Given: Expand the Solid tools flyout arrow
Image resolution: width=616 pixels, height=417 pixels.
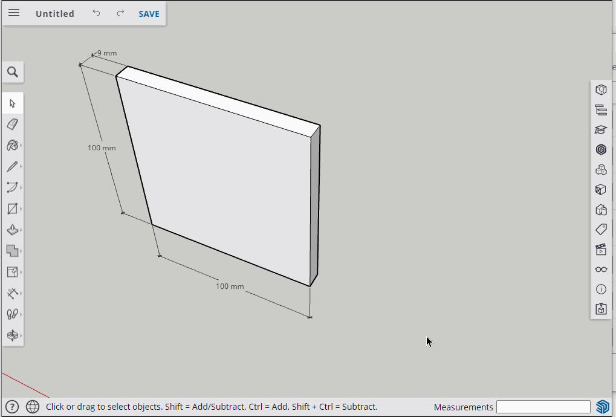Looking at the screenshot, I should click(21, 251).
